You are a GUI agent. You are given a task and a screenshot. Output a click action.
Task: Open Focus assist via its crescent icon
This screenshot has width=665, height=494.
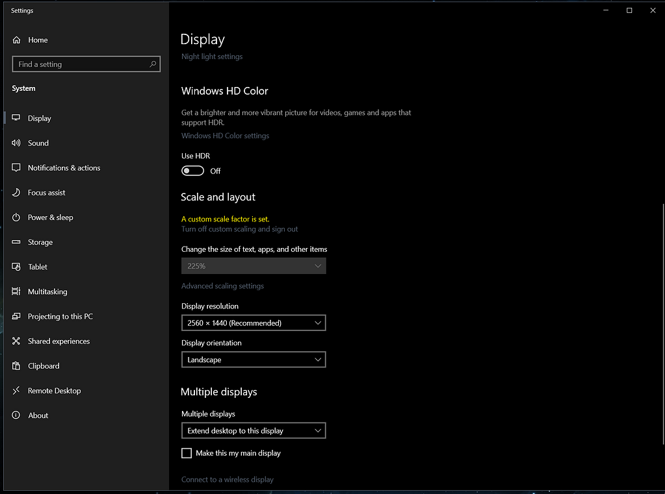[16, 192]
